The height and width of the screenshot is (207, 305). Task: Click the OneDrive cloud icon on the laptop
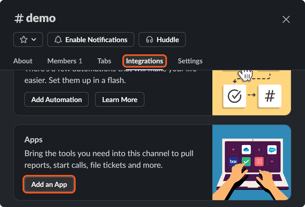point(246,150)
